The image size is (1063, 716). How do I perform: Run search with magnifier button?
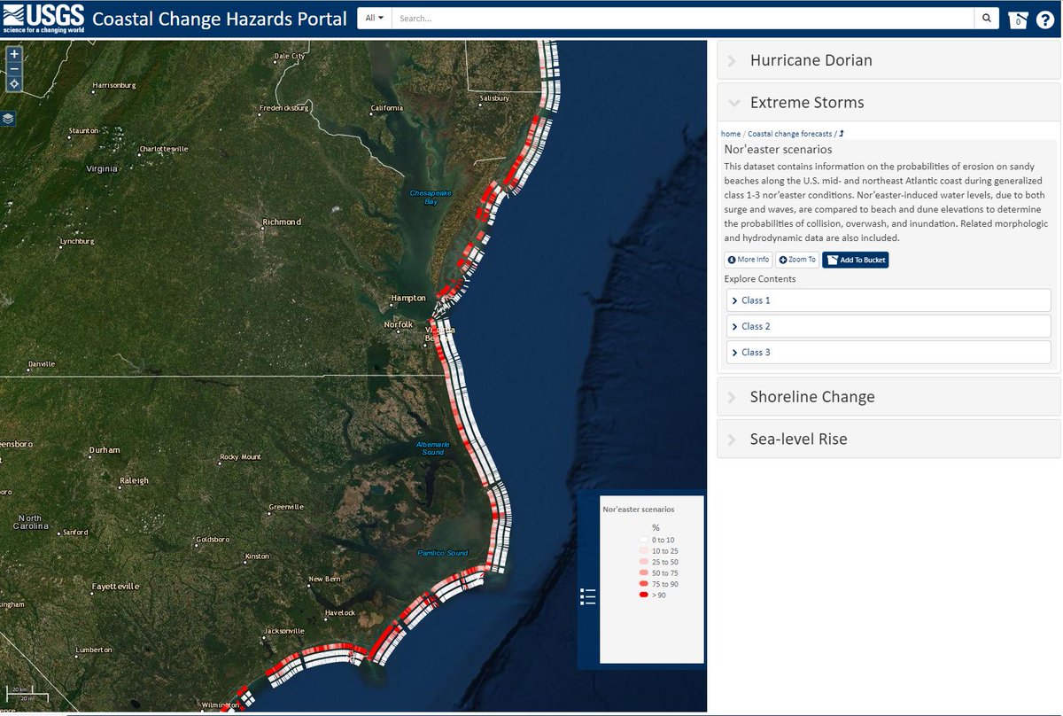(987, 18)
